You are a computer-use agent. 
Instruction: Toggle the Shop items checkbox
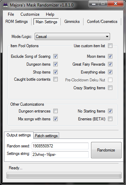(55, 72)
